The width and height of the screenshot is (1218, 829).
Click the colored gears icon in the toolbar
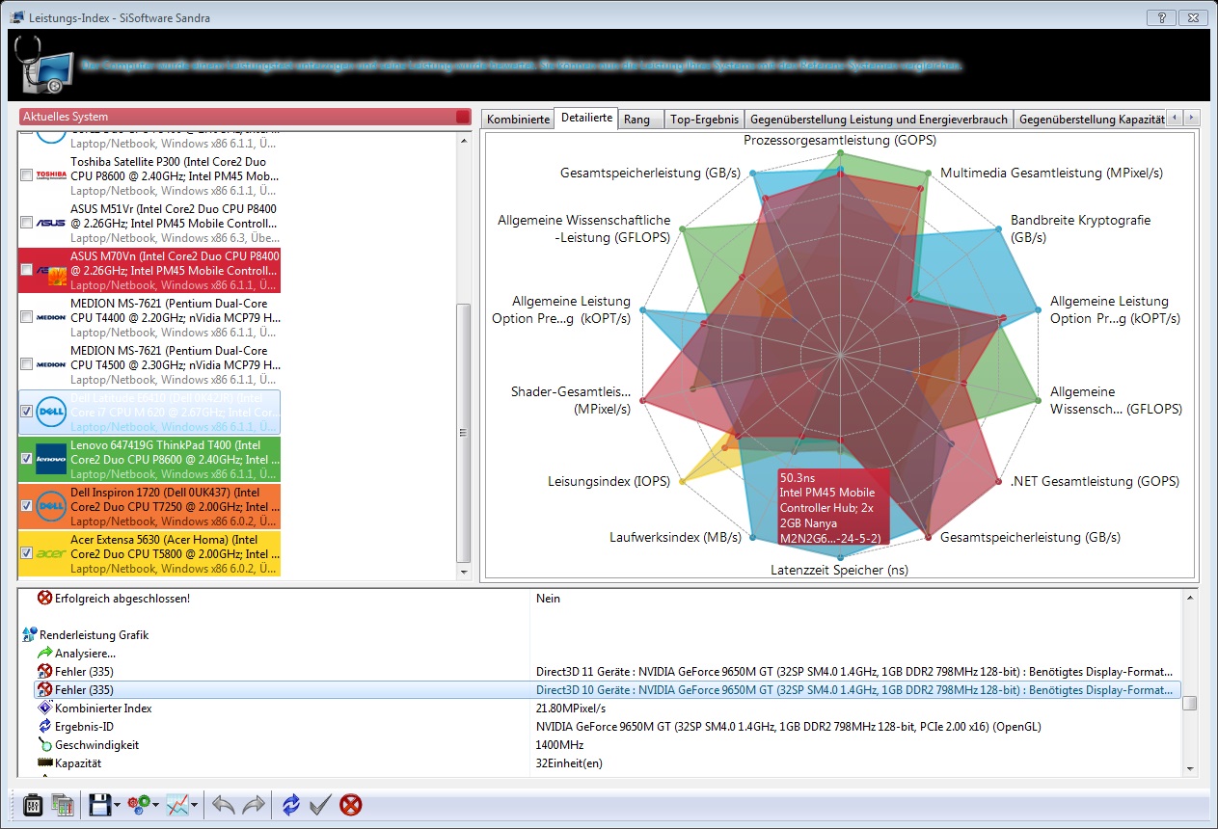[138, 804]
